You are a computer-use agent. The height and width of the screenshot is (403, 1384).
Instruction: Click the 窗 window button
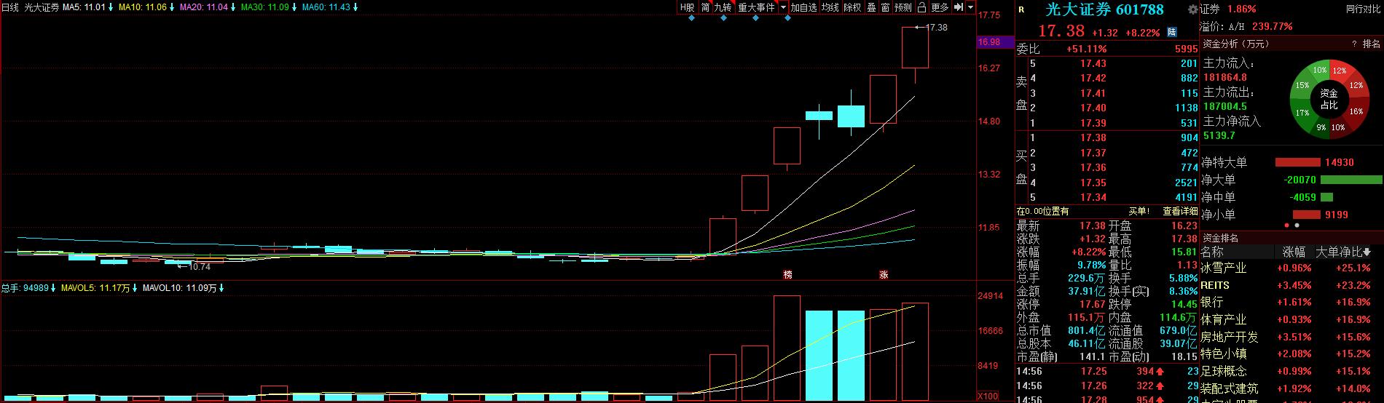click(x=885, y=7)
